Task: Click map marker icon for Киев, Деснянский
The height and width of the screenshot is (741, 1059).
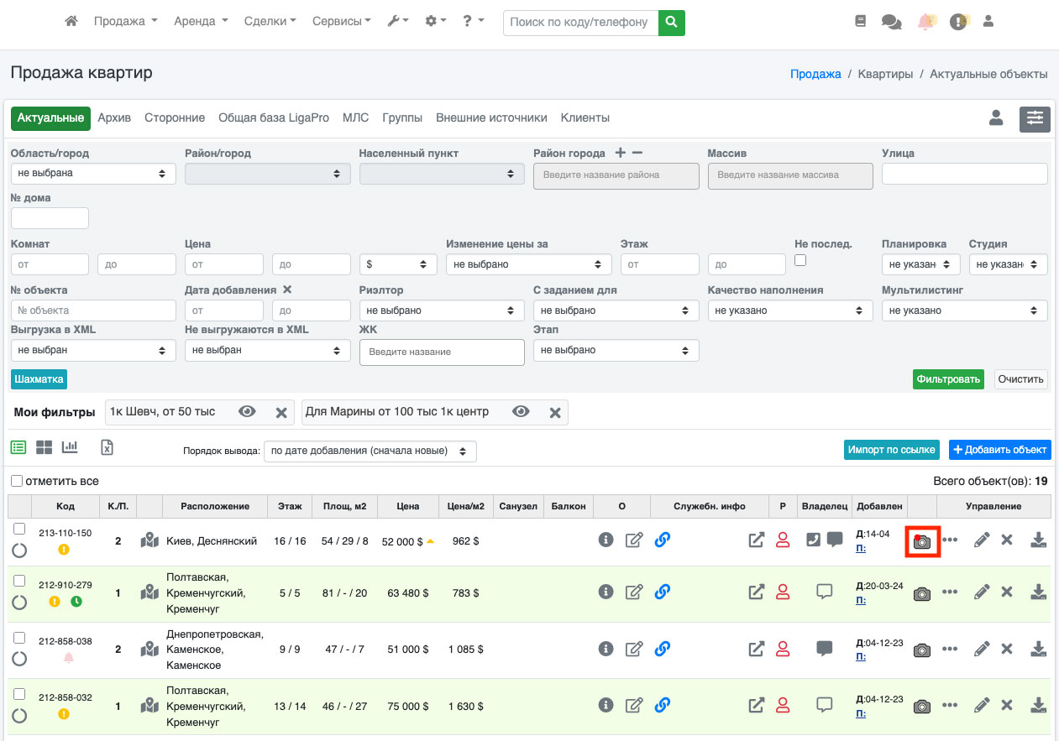Action: tap(149, 540)
